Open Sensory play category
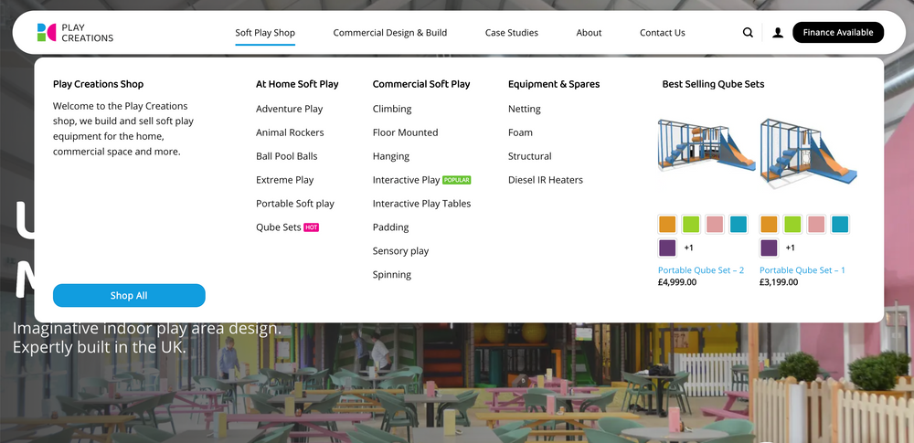Image resolution: width=914 pixels, height=443 pixels. (400, 251)
